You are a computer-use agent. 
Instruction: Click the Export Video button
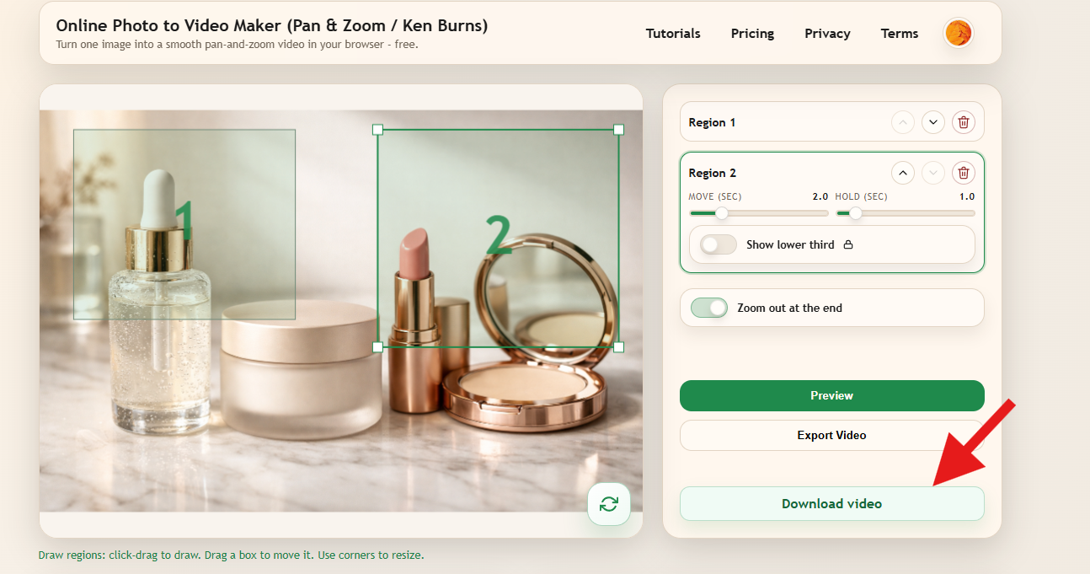[x=831, y=436]
